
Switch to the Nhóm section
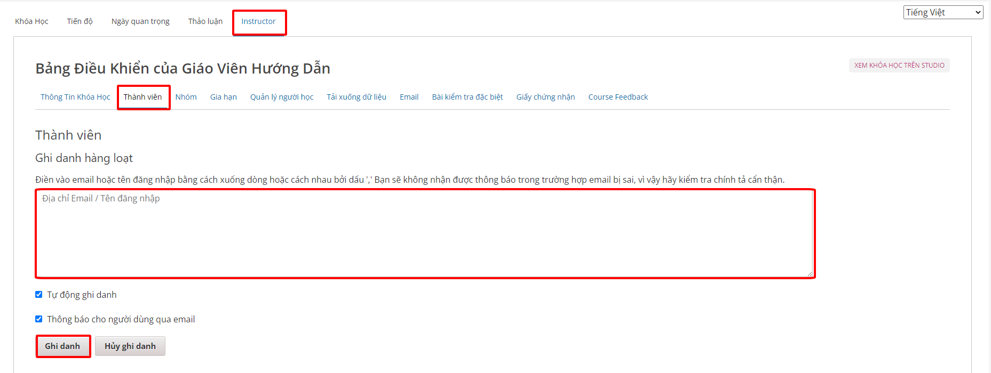pyautogui.click(x=186, y=97)
